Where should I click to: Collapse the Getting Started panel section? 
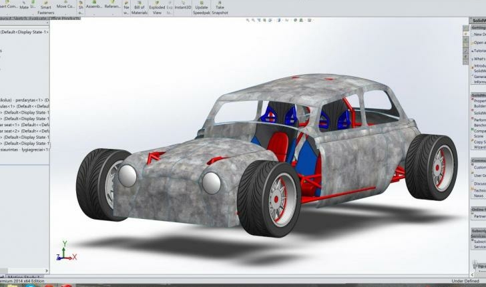click(478, 28)
